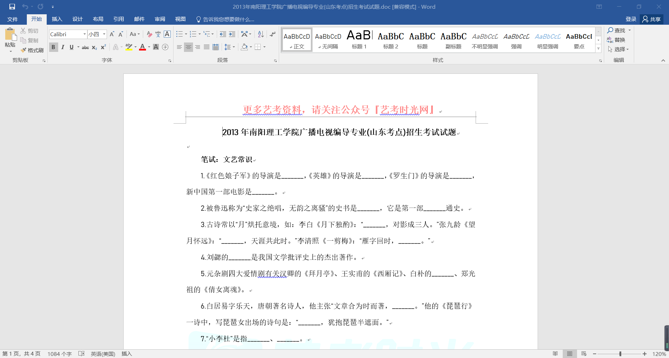
Task: Toggle Italic formatting
Action: coord(63,47)
